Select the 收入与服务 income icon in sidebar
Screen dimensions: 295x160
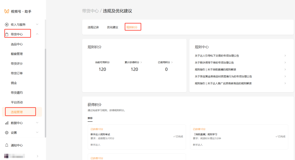[x=6, y=24]
